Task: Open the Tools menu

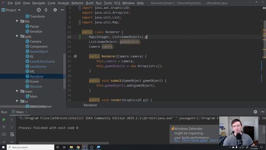Action: tap(108, 3)
